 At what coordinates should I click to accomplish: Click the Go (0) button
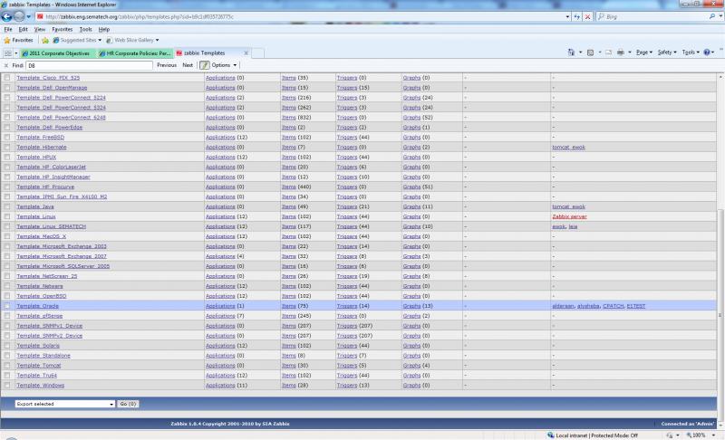[x=128, y=404]
